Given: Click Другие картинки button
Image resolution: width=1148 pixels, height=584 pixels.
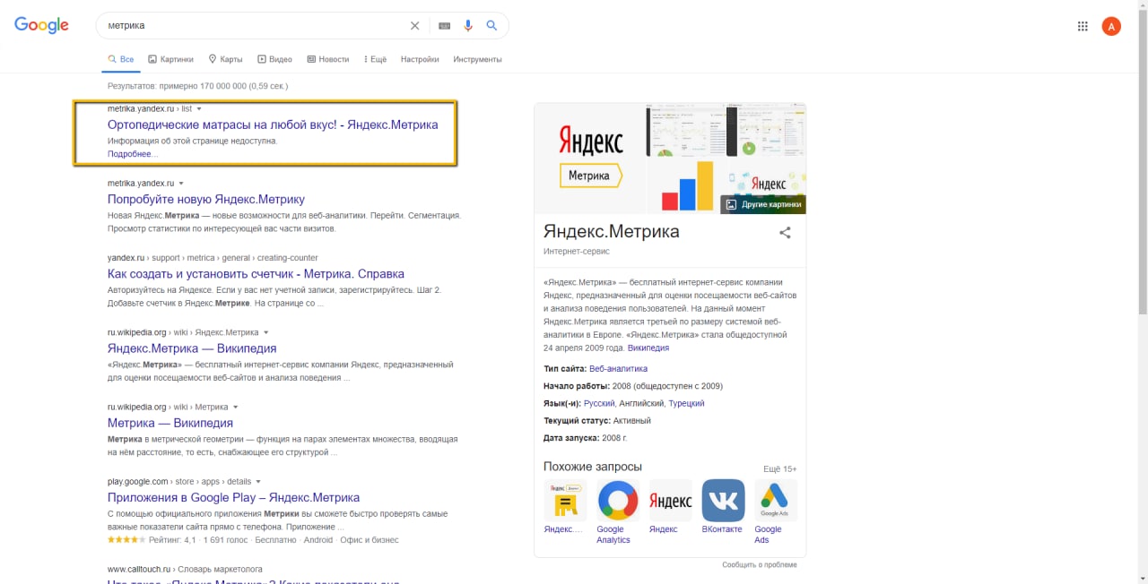Looking at the screenshot, I should 763,204.
